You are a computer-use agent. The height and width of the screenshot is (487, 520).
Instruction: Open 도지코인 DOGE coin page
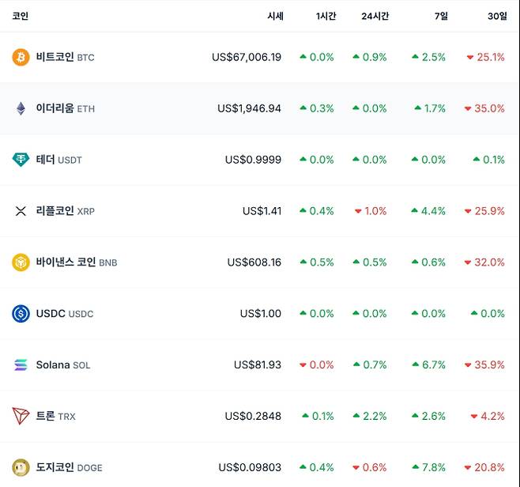point(69,467)
